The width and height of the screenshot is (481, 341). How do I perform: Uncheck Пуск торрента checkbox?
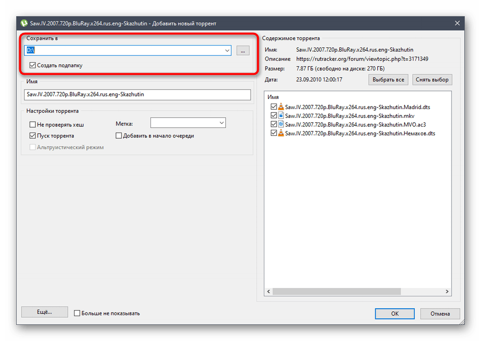(x=33, y=136)
